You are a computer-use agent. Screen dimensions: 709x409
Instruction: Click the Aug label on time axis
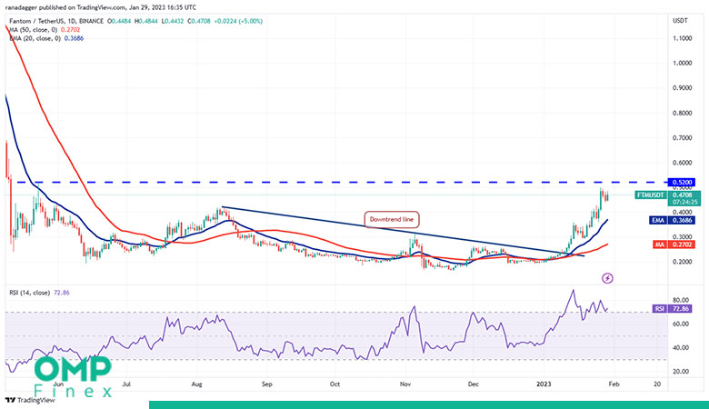[196, 384]
